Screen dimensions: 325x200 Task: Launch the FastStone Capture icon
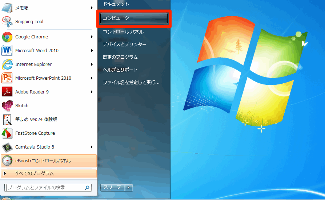(x=7, y=133)
